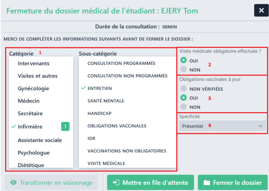269x191 pixels.
Task: Click the checkmark beside ENTRETIEN sub-category
Action: tap(84, 88)
